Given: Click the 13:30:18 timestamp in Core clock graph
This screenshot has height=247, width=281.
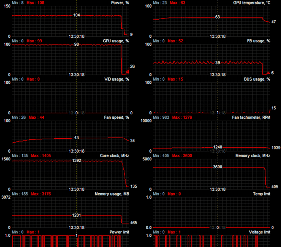Looking at the screenshot, I should [76, 189].
